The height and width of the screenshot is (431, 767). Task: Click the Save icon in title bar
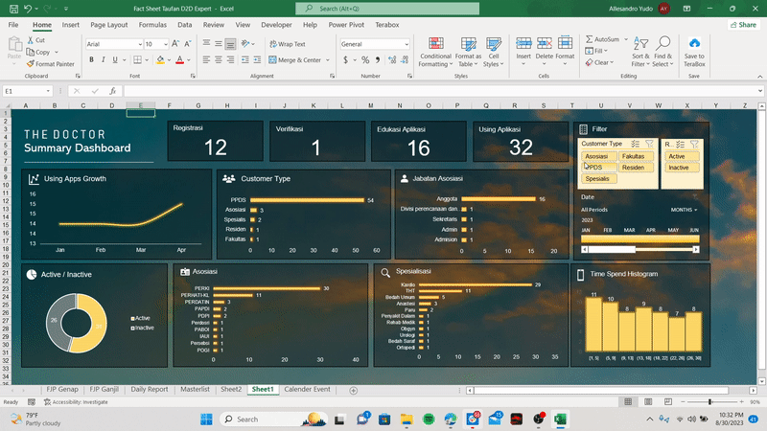[x=13, y=9]
